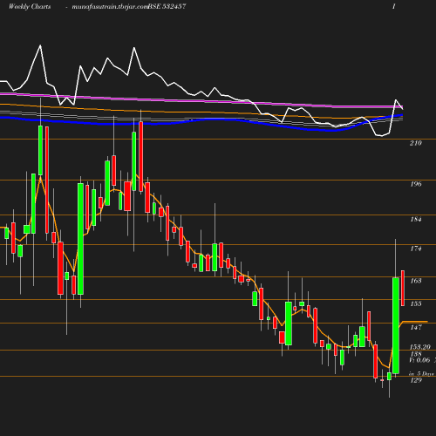Click the 210 price axis label
The image size is (436, 436).
click(x=416, y=143)
